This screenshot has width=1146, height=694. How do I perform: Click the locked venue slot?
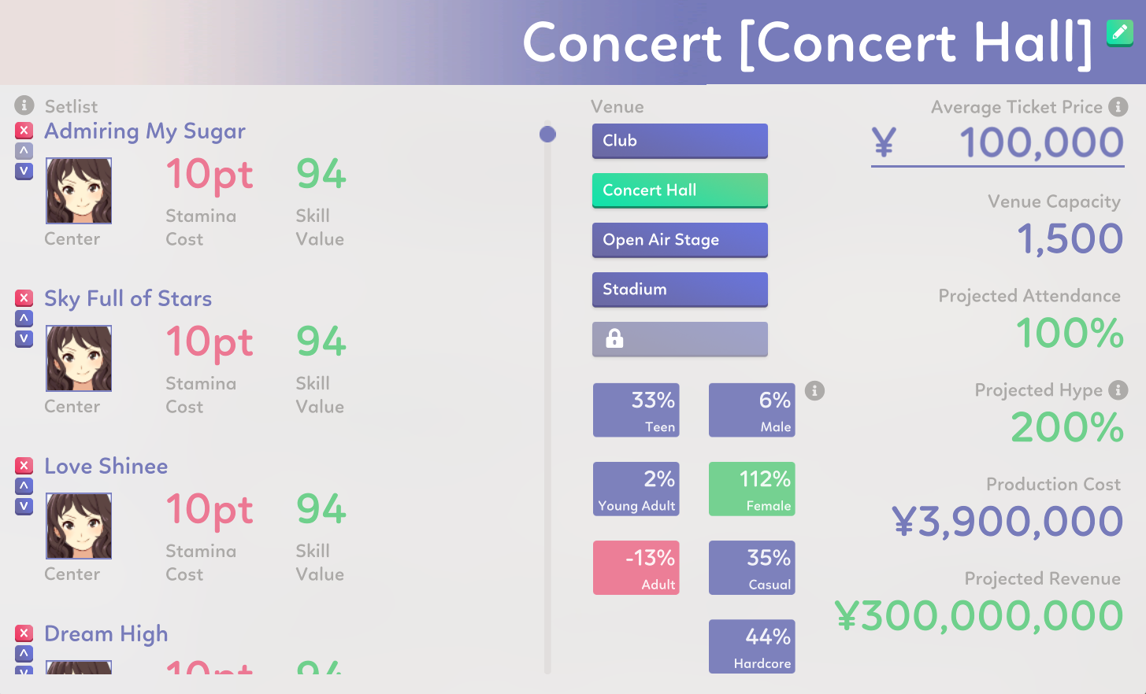pos(680,339)
